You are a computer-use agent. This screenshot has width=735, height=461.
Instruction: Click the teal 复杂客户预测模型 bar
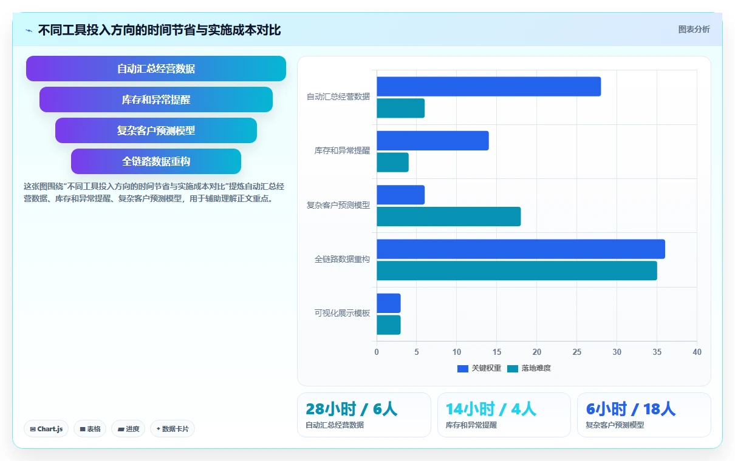pos(449,217)
